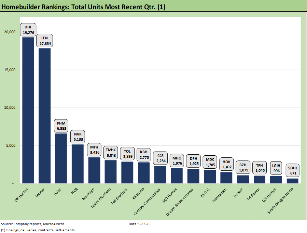Click the Taylor Morrison axis label
The height and width of the screenshot is (233, 307).
(x=100, y=198)
